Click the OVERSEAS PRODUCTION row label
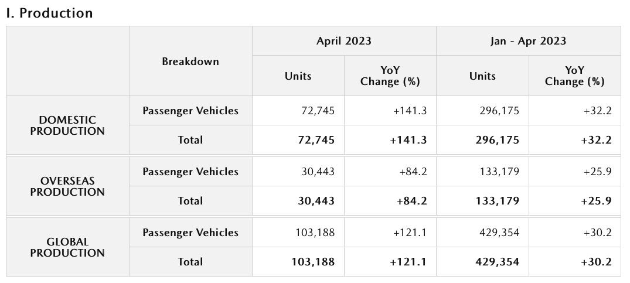The width and height of the screenshot is (630, 283). click(67, 186)
